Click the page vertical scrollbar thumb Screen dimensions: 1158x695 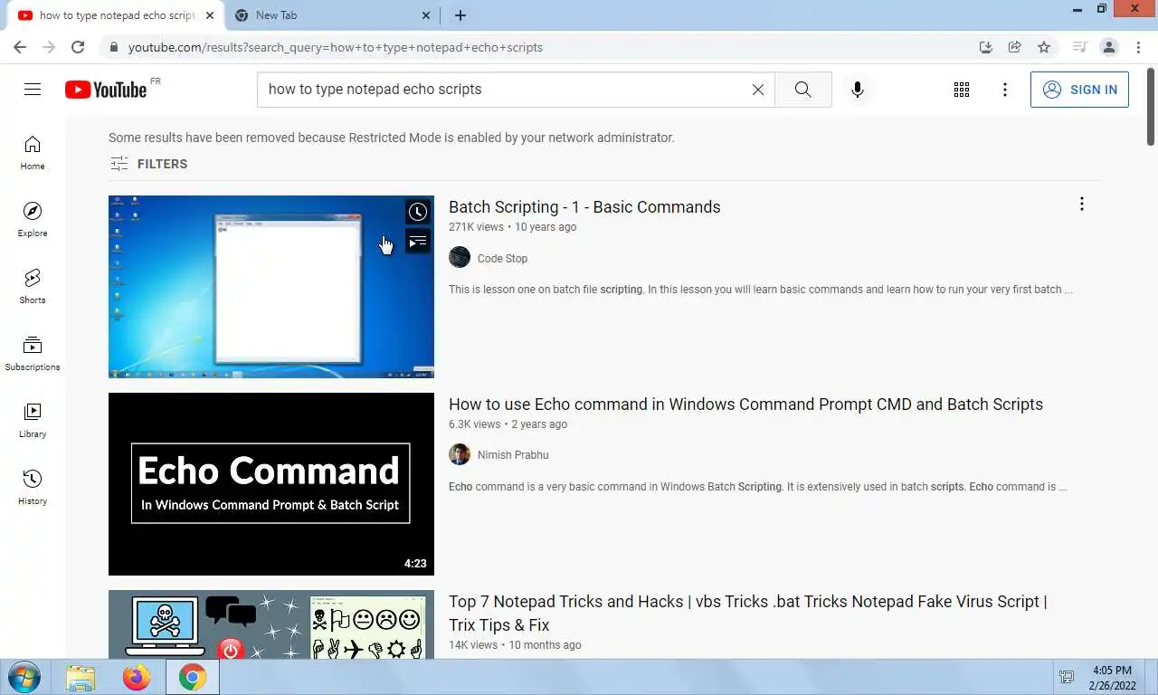[1151, 105]
